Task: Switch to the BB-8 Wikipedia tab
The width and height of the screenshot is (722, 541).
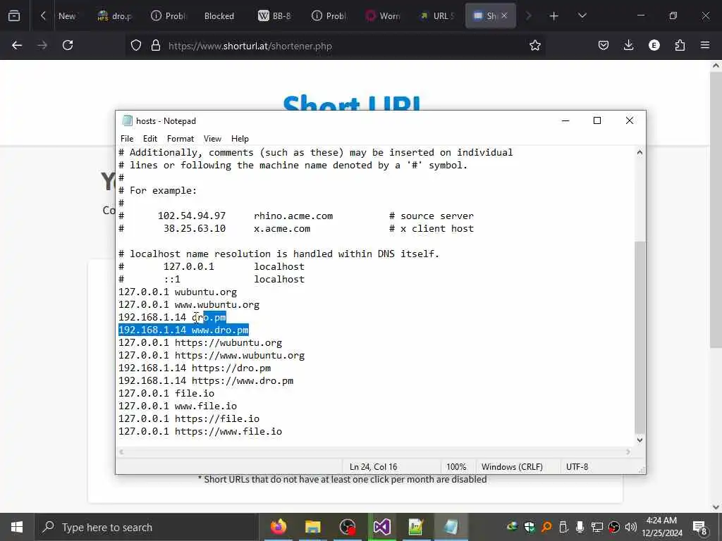Action: (x=274, y=16)
